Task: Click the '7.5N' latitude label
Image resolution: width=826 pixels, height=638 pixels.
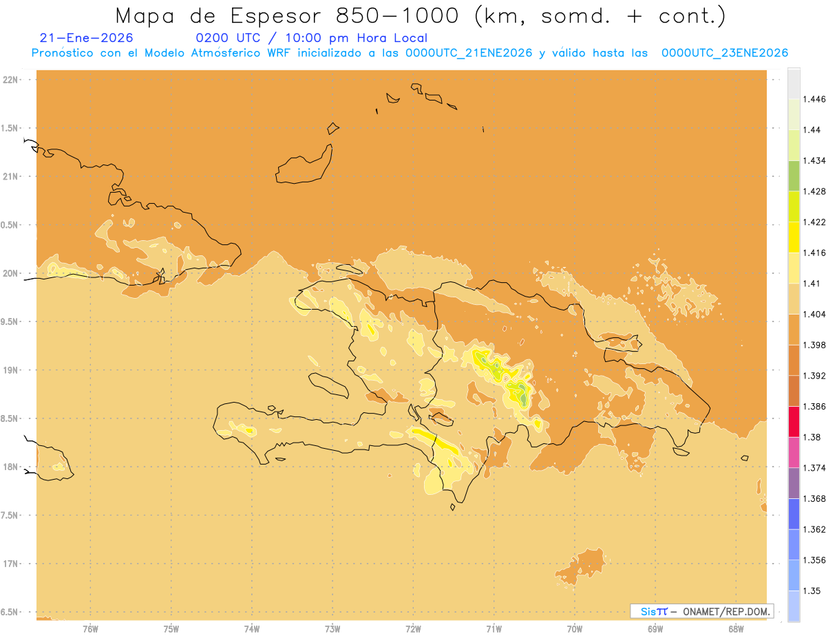Action: tap(10, 515)
